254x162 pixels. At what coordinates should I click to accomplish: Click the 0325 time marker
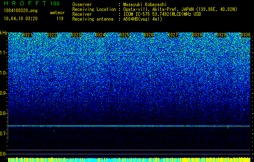[x=124, y=35]
